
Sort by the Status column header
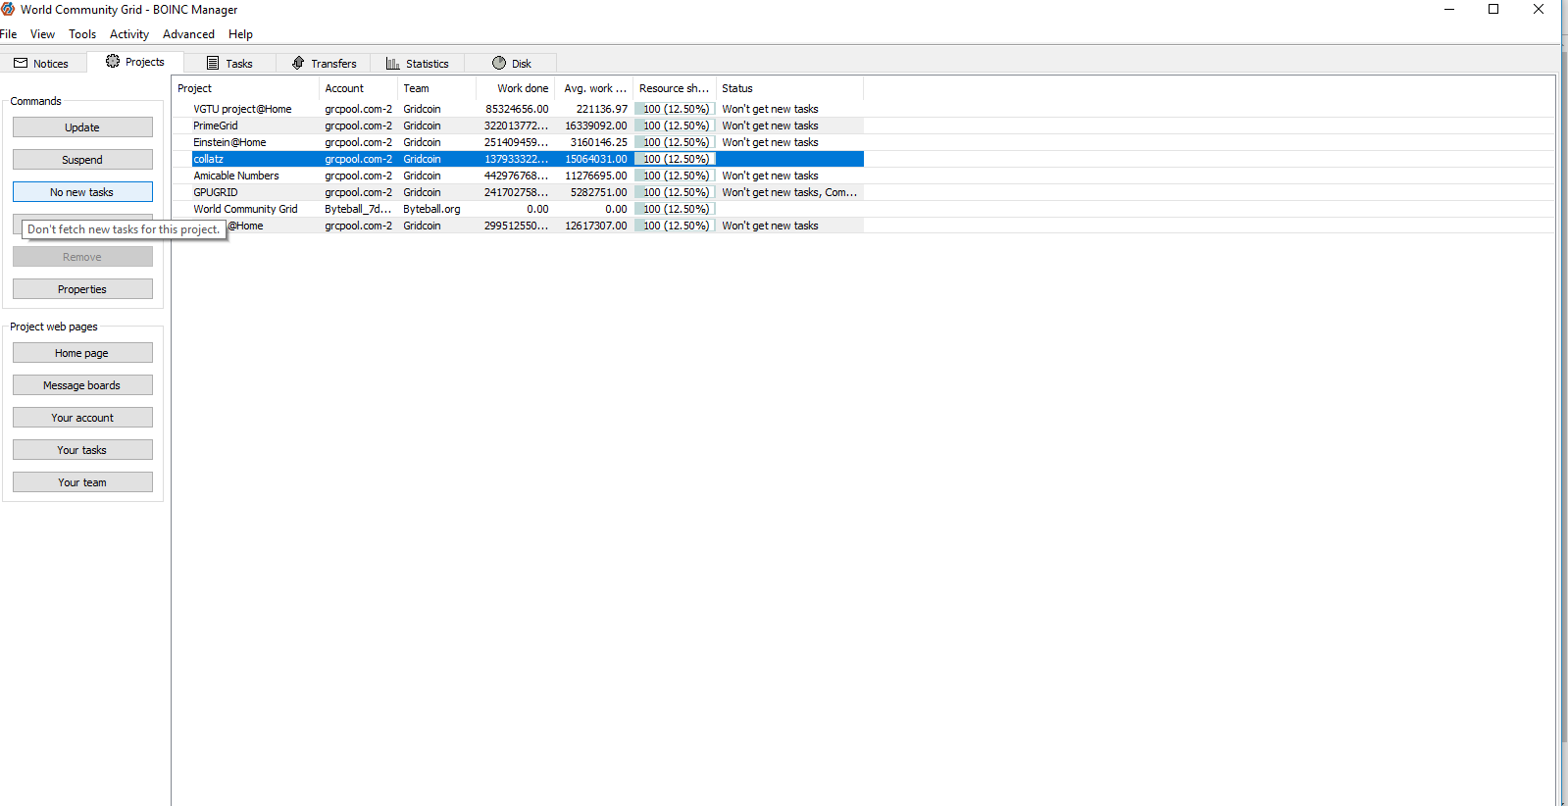pyautogui.click(x=789, y=88)
